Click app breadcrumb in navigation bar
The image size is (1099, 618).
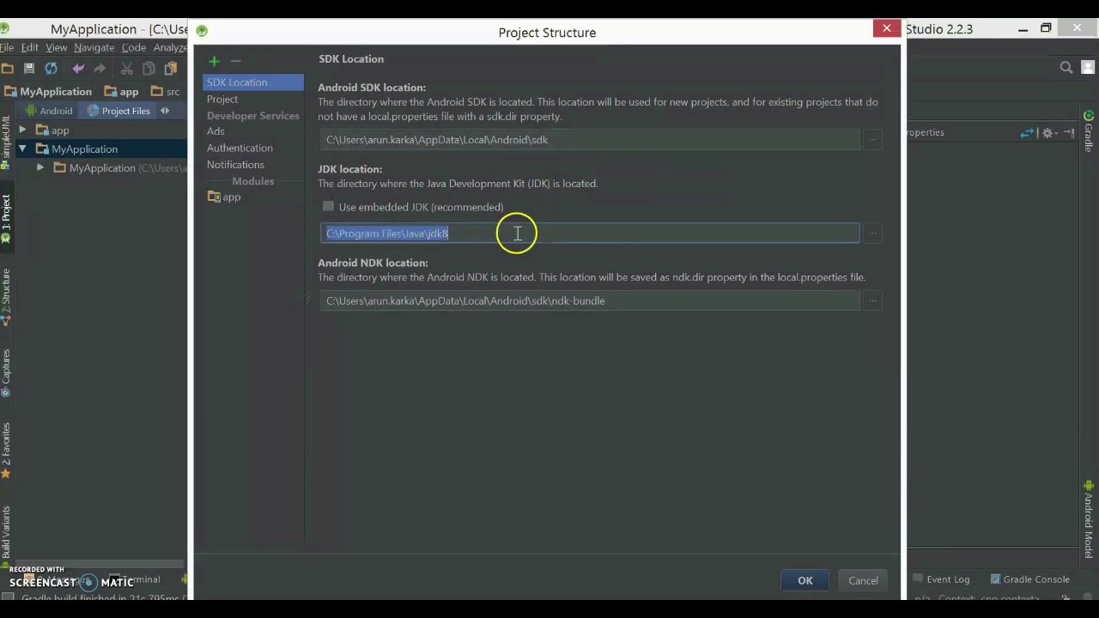122,92
